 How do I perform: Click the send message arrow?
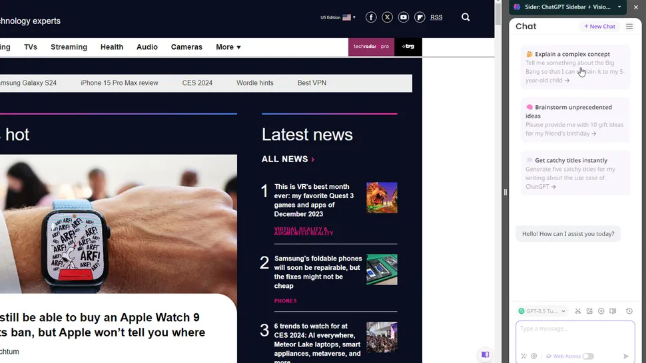(626, 356)
